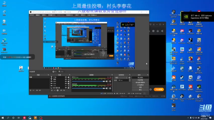The height and width of the screenshot is (120, 214).
Task: Open Among Us desktop shortcut
Action: pyautogui.click(x=190, y=60)
